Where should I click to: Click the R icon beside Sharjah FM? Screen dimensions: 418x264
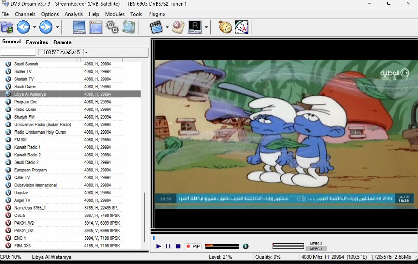coord(8,117)
